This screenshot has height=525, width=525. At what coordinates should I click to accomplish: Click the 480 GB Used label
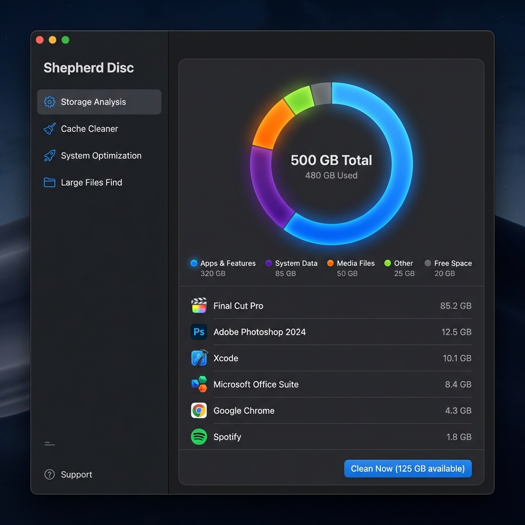331,175
